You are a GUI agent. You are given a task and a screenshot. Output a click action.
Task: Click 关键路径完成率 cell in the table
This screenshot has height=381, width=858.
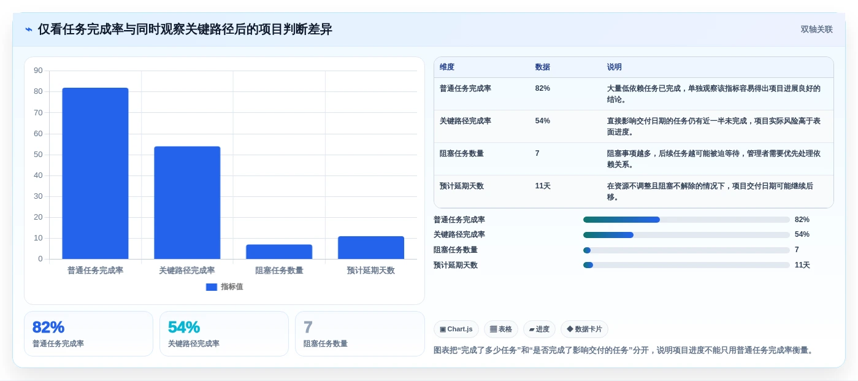pos(465,121)
